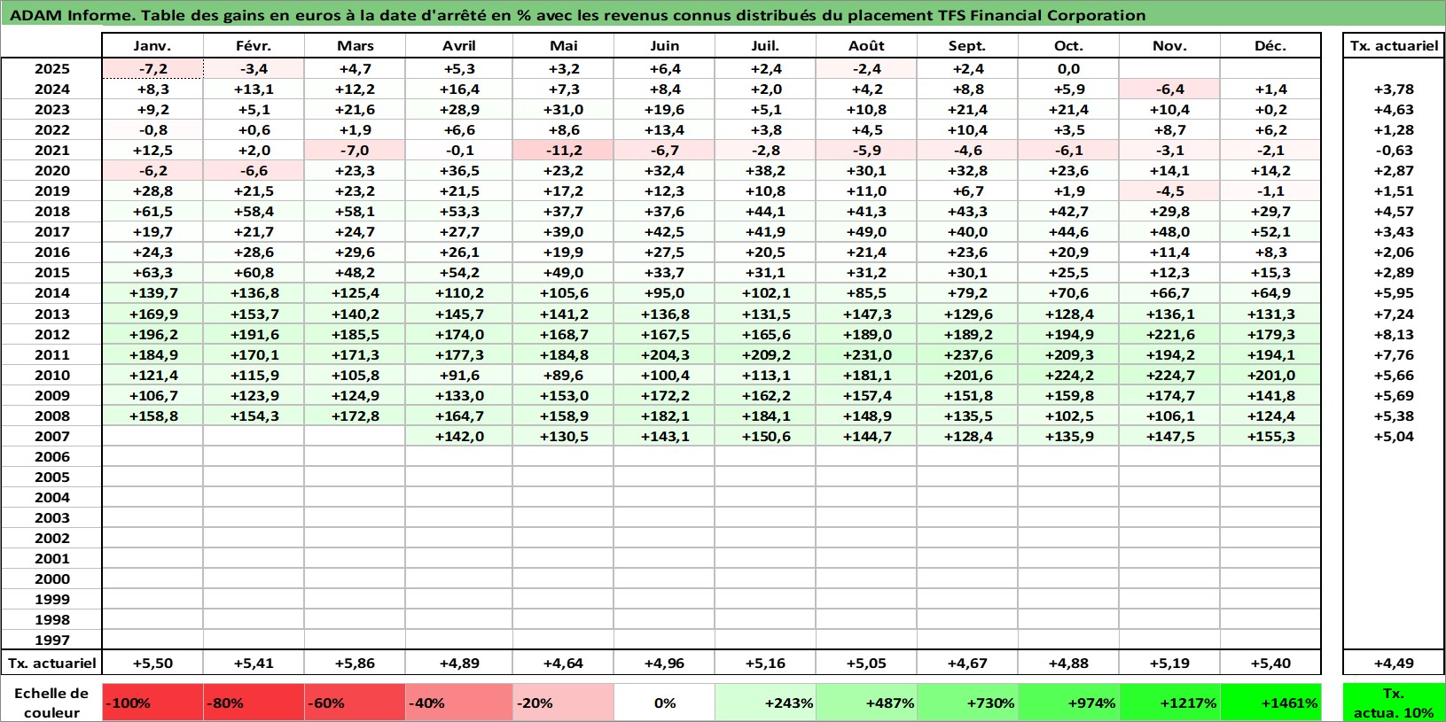This screenshot has width=1446, height=722.
Task: Select the -0,63 actuarial rate for 2021
Action: [1394, 150]
